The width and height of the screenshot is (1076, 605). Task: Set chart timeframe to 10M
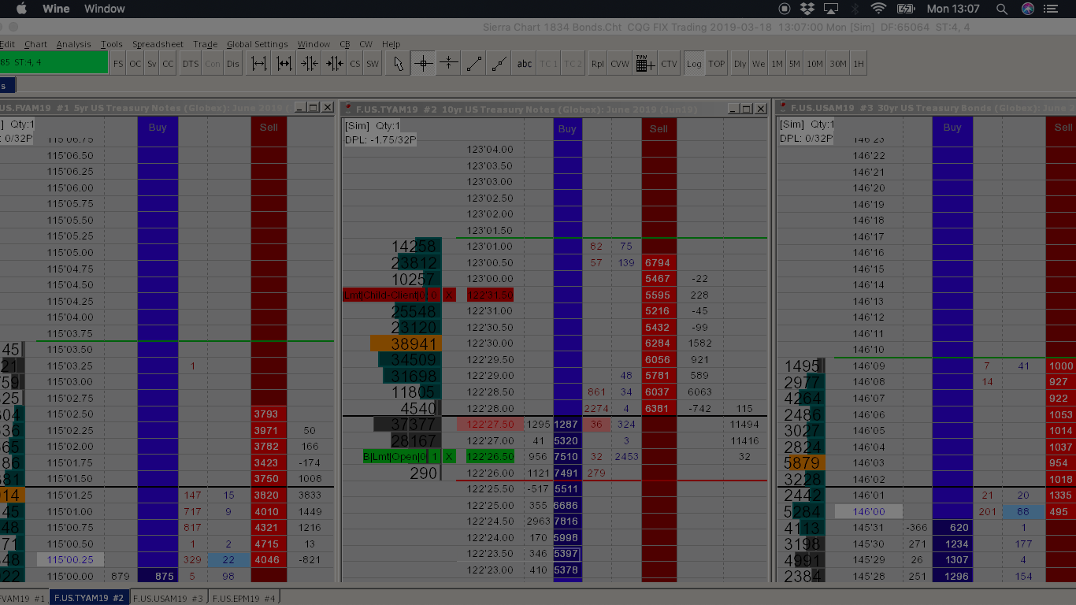tap(814, 64)
